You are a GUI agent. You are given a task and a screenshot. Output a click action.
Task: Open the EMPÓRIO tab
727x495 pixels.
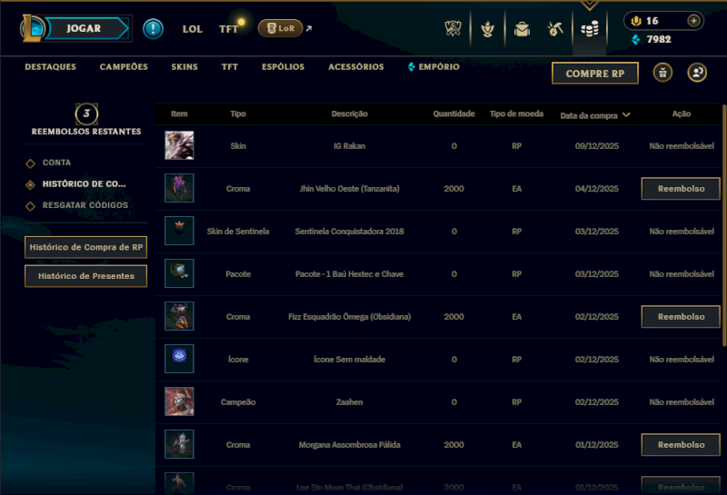tap(434, 66)
